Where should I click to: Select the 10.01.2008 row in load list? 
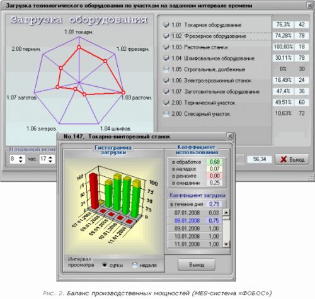[x=195, y=237]
